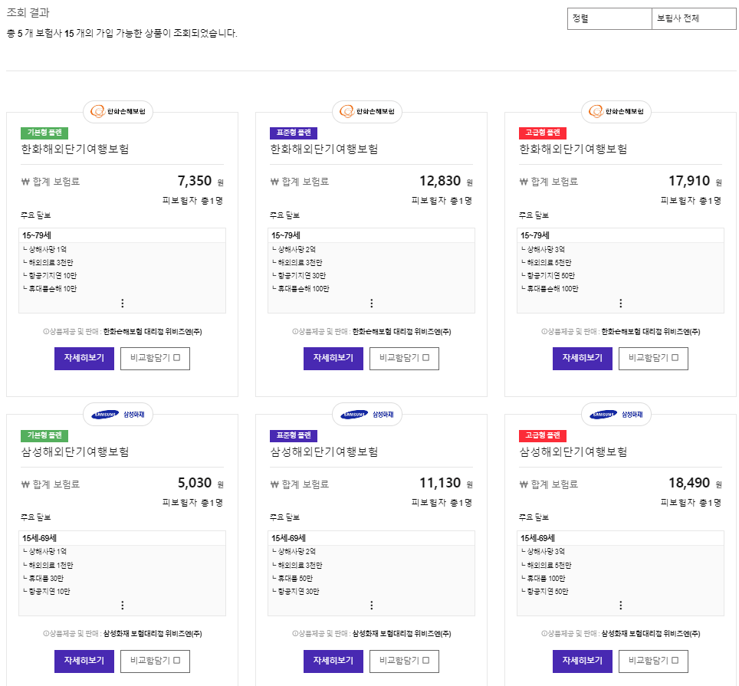Click 고급형 플랜 badge on Hanwha card

[543, 133]
